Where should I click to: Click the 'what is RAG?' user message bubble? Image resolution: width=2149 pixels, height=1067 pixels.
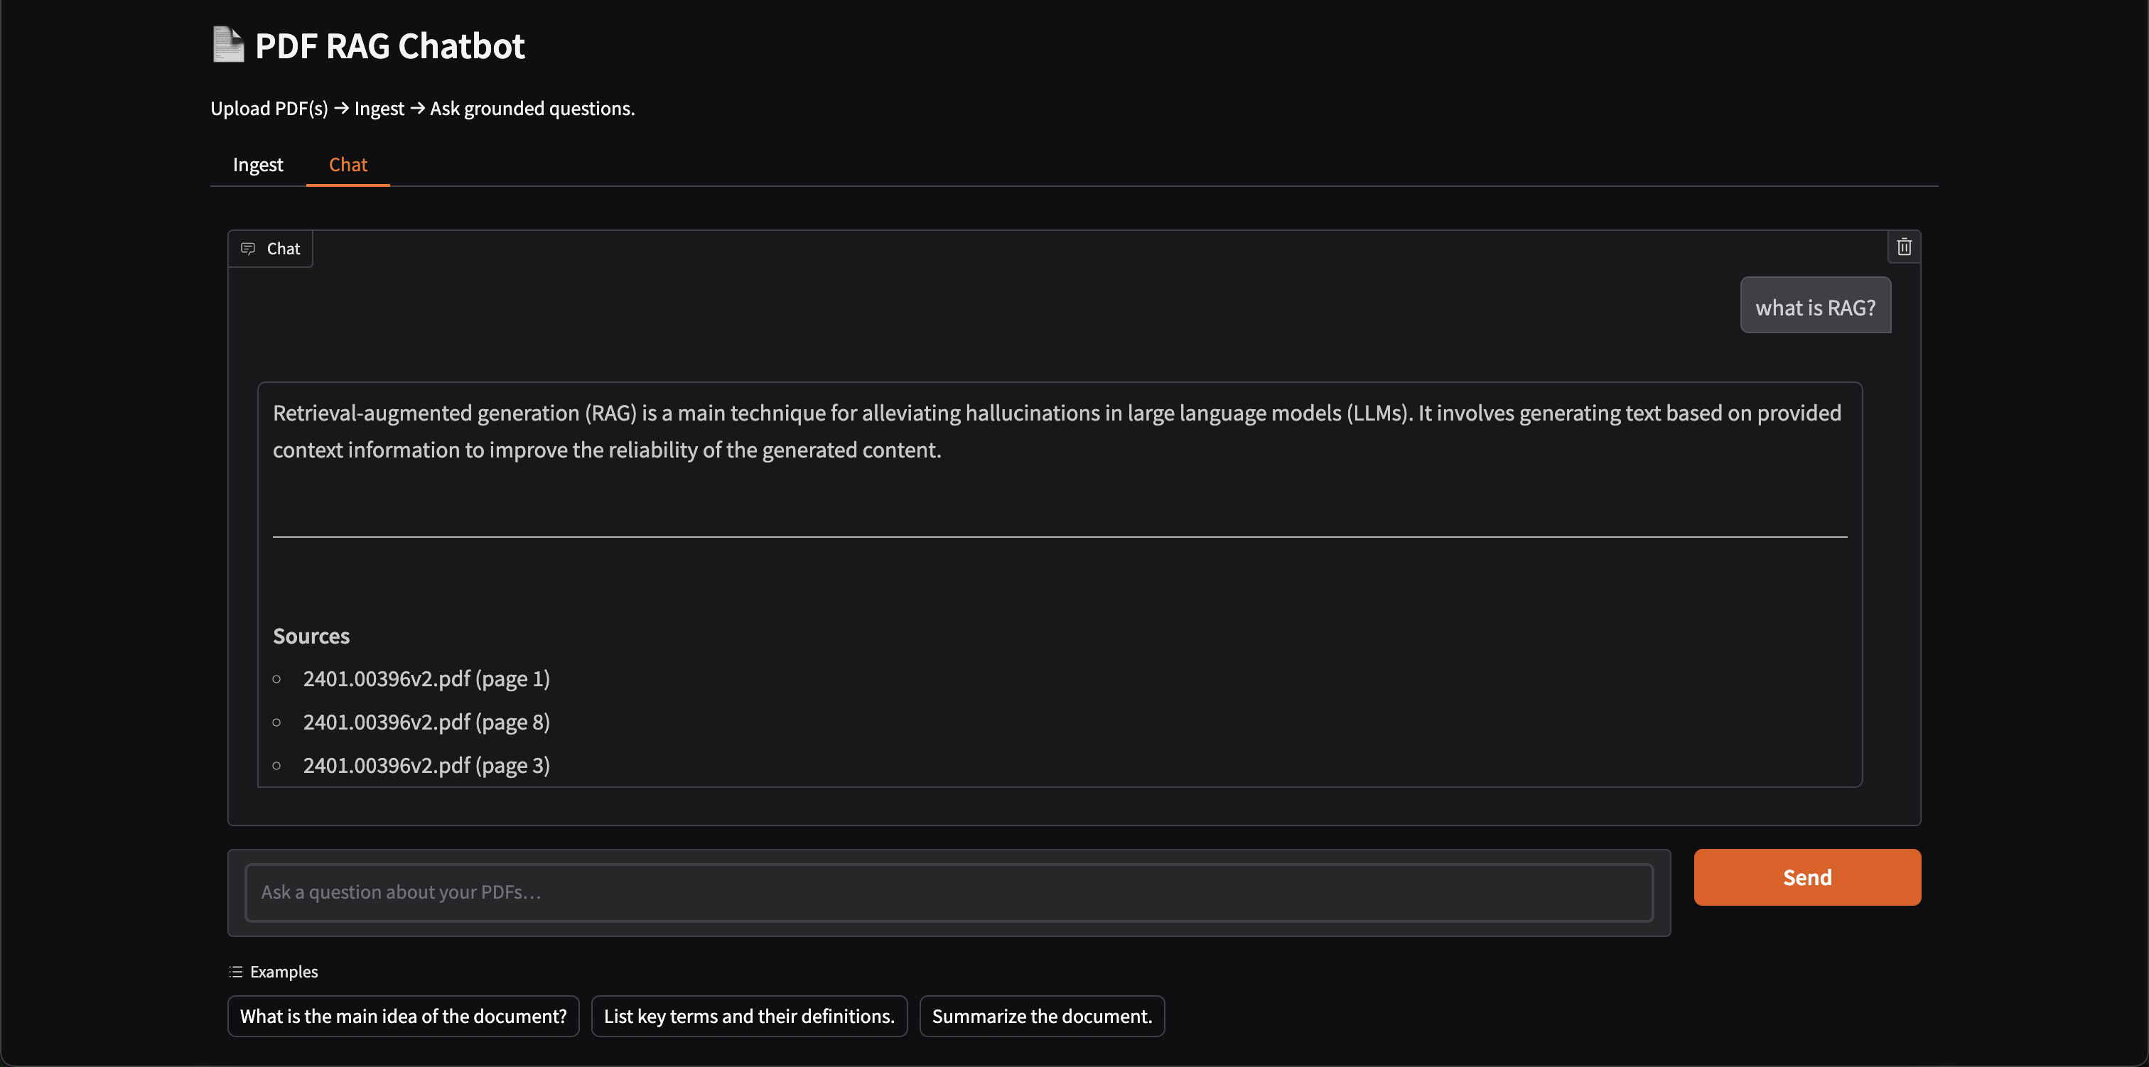tap(1815, 305)
